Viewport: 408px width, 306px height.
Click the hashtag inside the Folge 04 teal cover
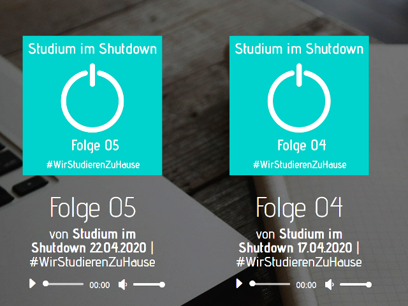click(x=300, y=164)
